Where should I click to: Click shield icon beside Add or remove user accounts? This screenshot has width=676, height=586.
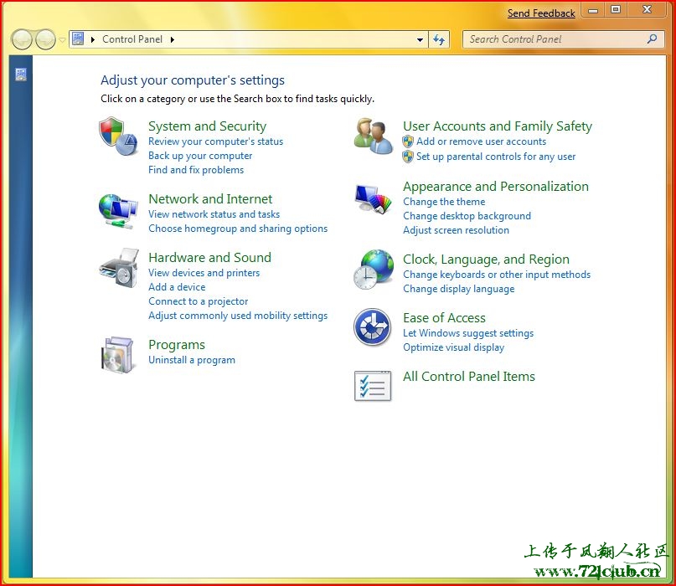pos(408,141)
